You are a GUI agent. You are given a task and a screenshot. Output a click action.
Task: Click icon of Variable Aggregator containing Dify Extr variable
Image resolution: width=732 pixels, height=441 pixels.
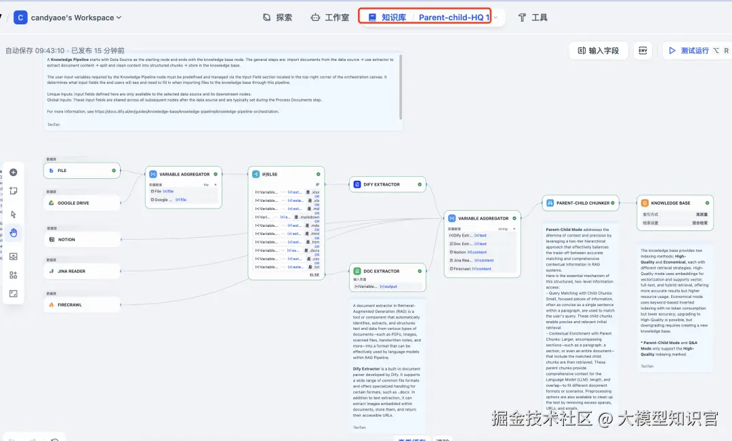tap(452, 218)
